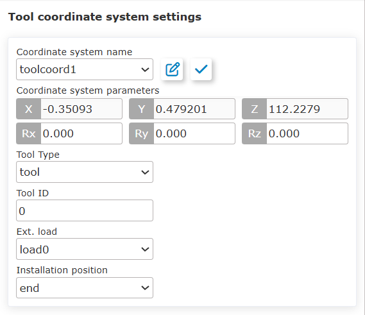Click the Z coordinate value field

click(x=307, y=108)
